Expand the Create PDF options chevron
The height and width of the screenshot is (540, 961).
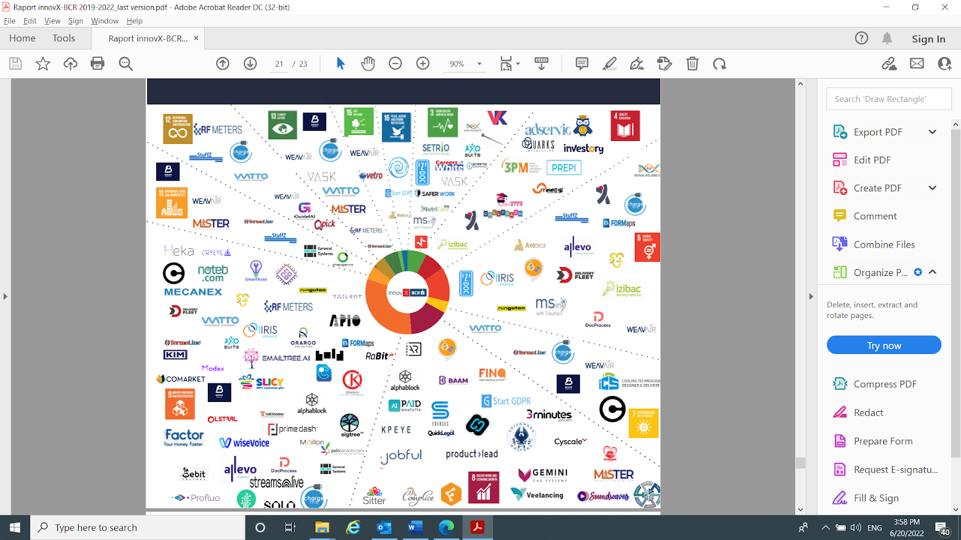932,188
